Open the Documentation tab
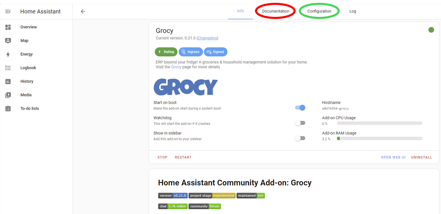 276,11
